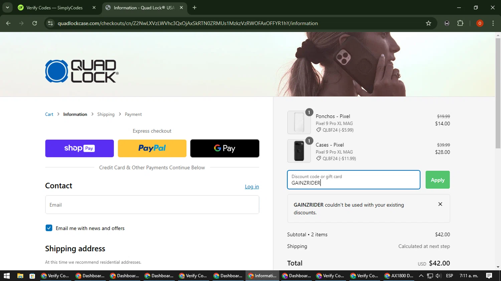Select the Shipping breadcrumb step
The width and height of the screenshot is (501, 281).
(106, 114)
